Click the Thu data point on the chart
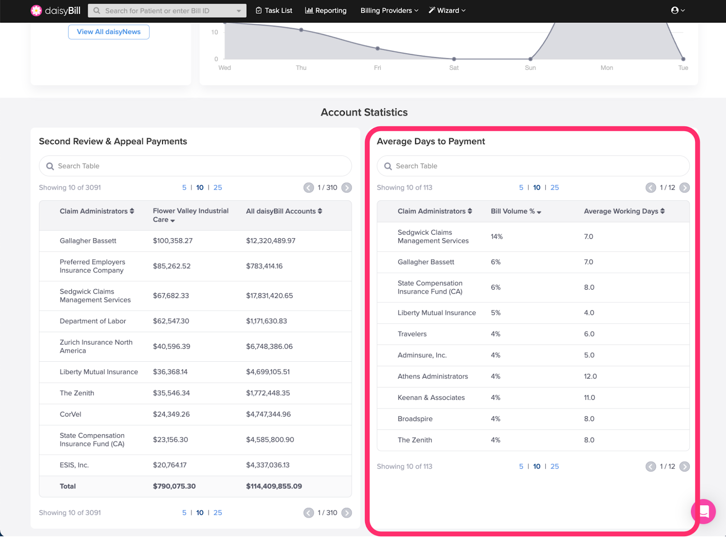726x551 pixels. pos(301,30)
